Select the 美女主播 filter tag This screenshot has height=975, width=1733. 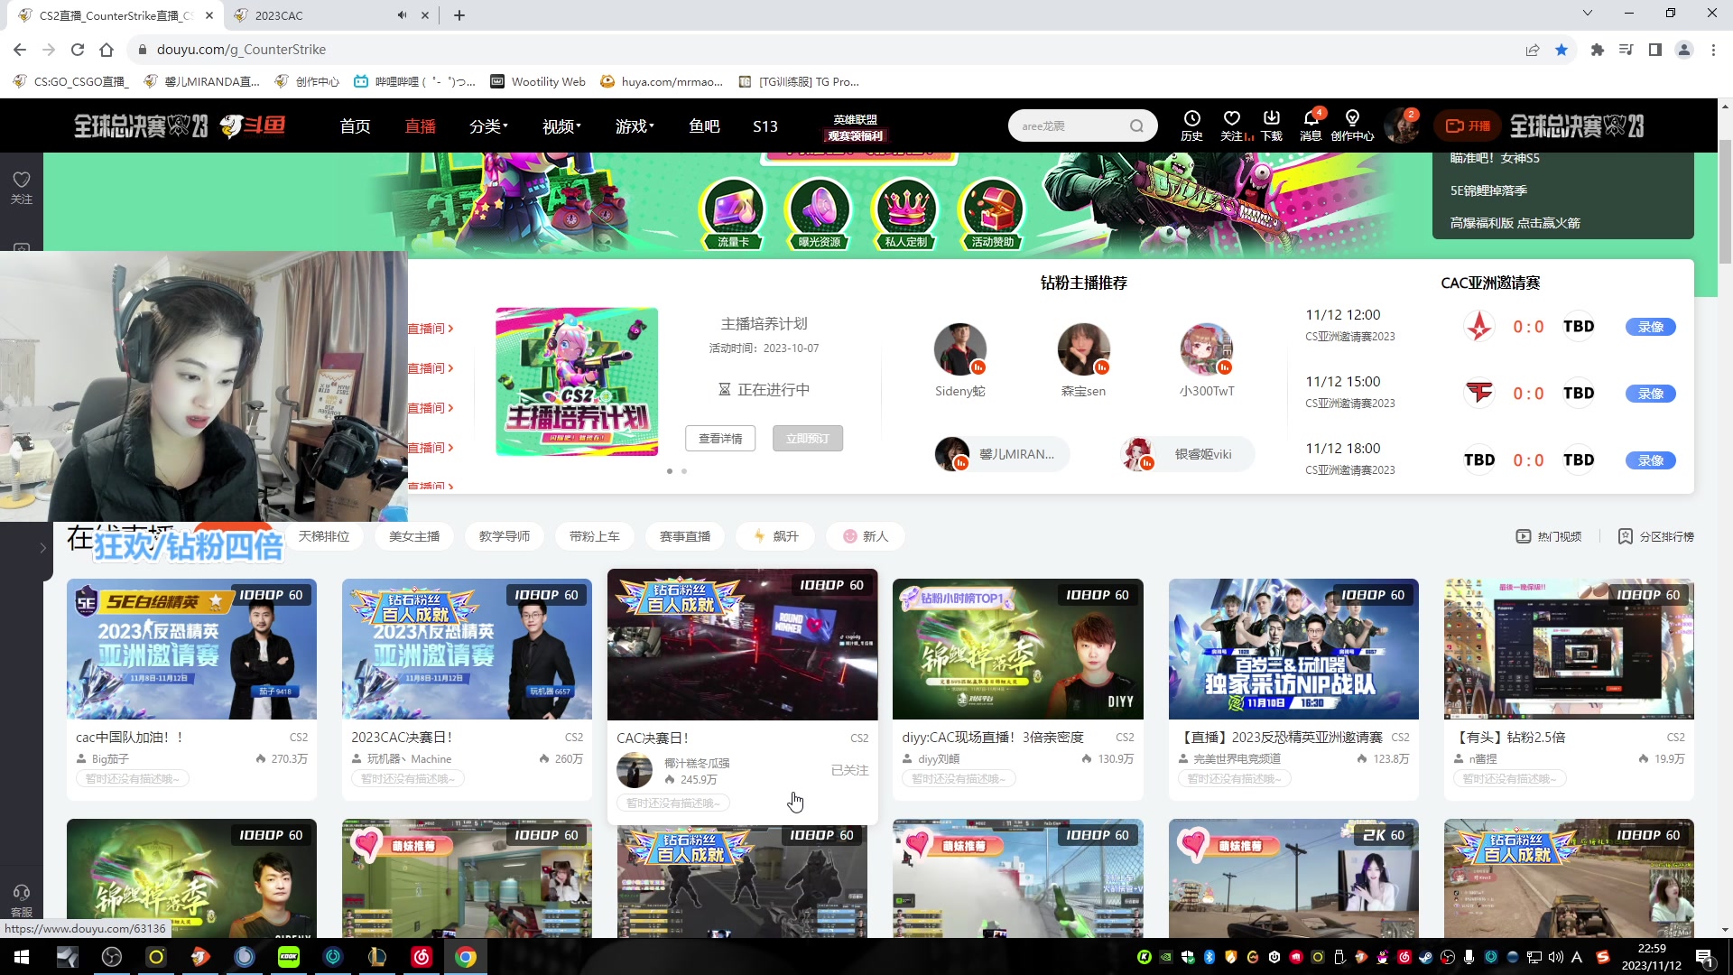[414, 536]
